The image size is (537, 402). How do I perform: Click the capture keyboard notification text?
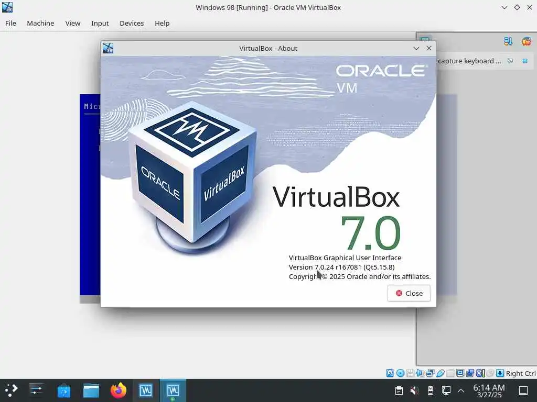[469, 61]
